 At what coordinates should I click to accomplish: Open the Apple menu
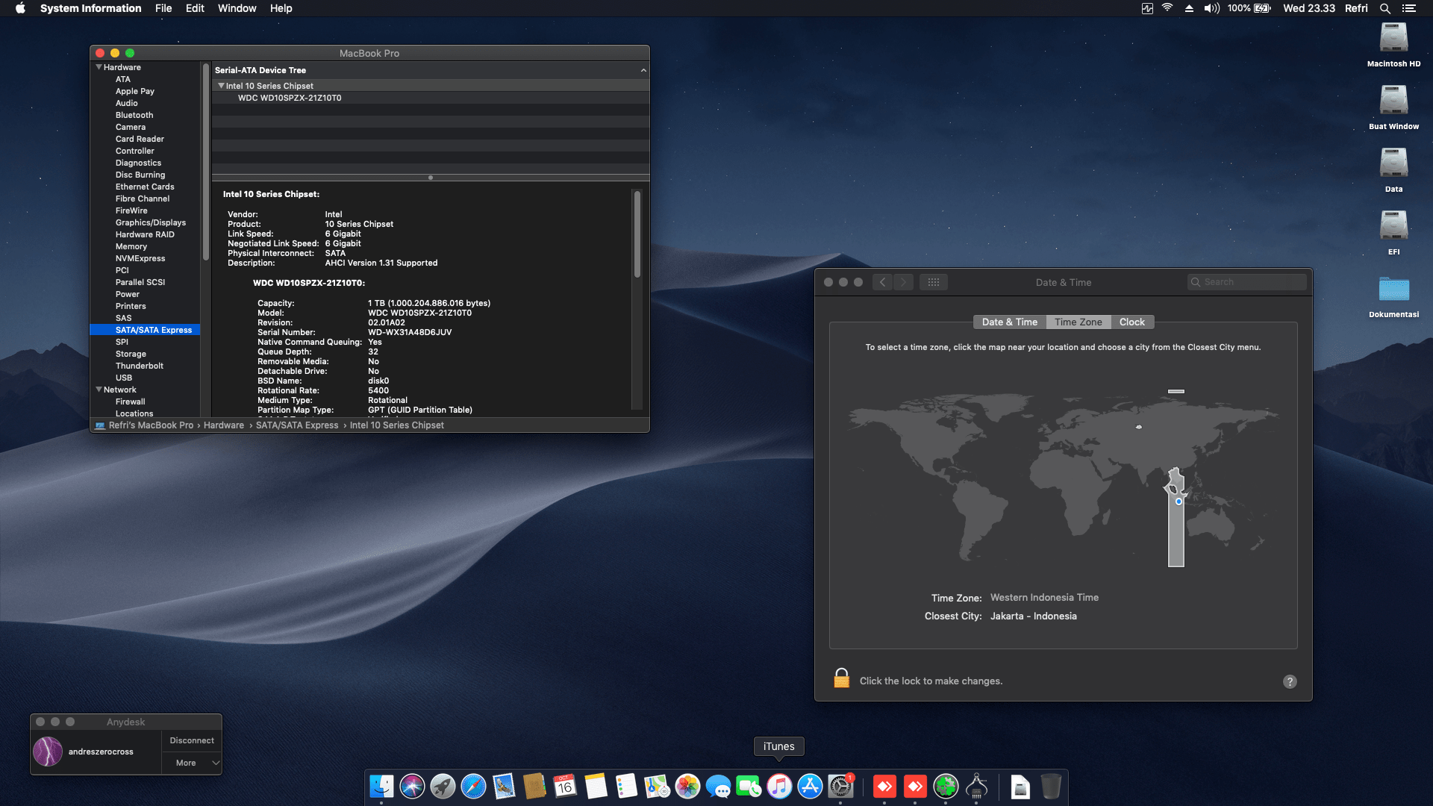click(20, 8)
